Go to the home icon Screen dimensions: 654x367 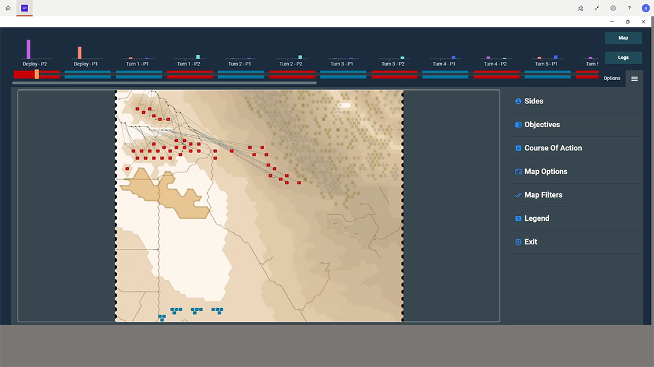coord(8,8)
